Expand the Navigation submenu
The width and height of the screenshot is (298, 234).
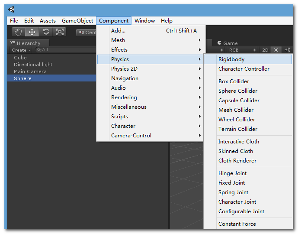[x=150, y=78]
